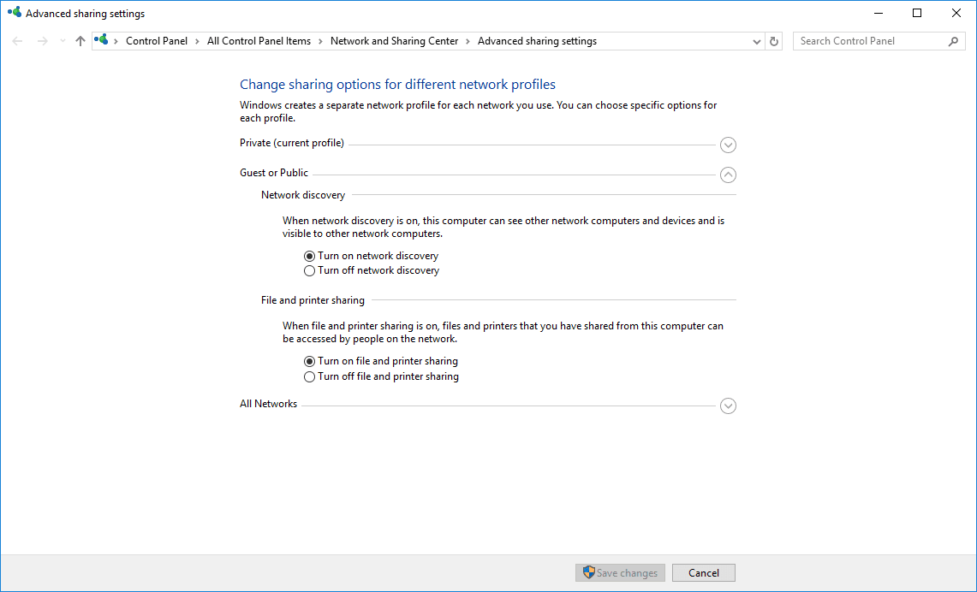The height and width of the screenshot is (592, 977).
Task: Open the recent locations dropdown arrow
Action: (x=62, y=41)
